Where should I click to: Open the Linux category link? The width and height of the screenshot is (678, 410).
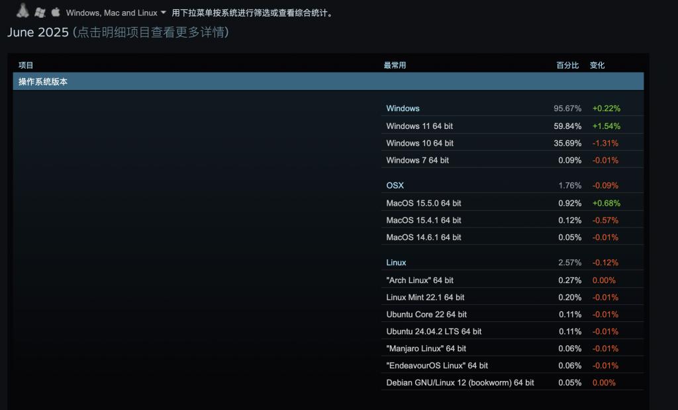coord(396,263)
